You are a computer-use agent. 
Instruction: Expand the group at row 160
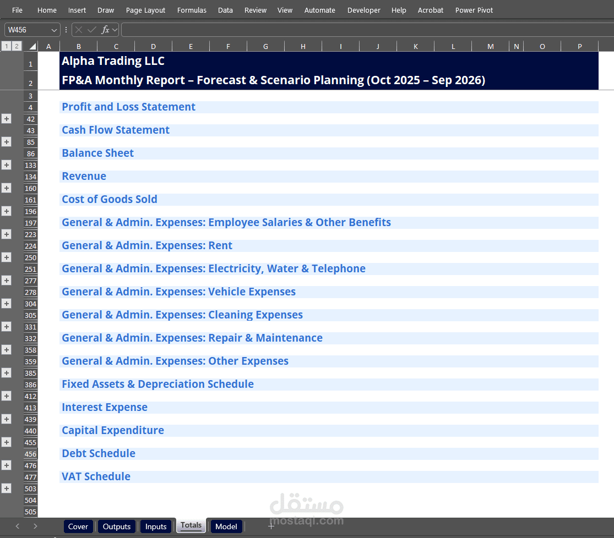tap(6, 188)
